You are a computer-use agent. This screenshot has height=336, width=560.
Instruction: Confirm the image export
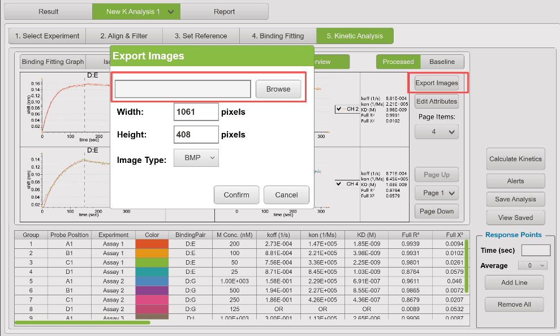click(236, 195)
